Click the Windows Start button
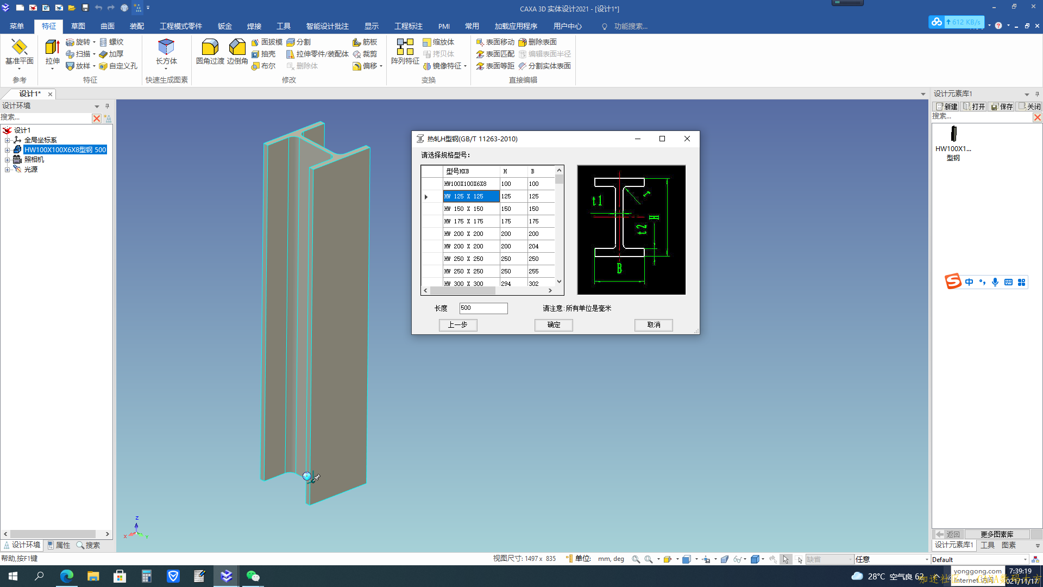The height and width of the screenshot is (587, 1043). 13,576
